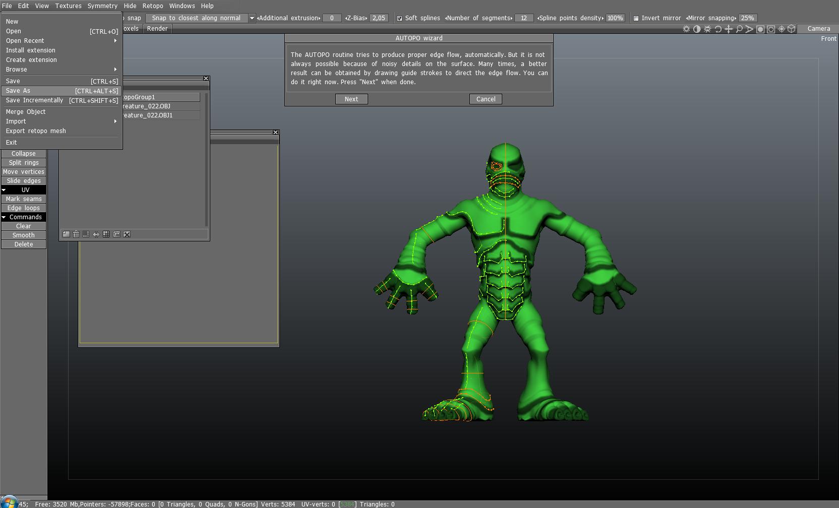
Task: Click Install extension menu entry
Action: click(61, 50)
